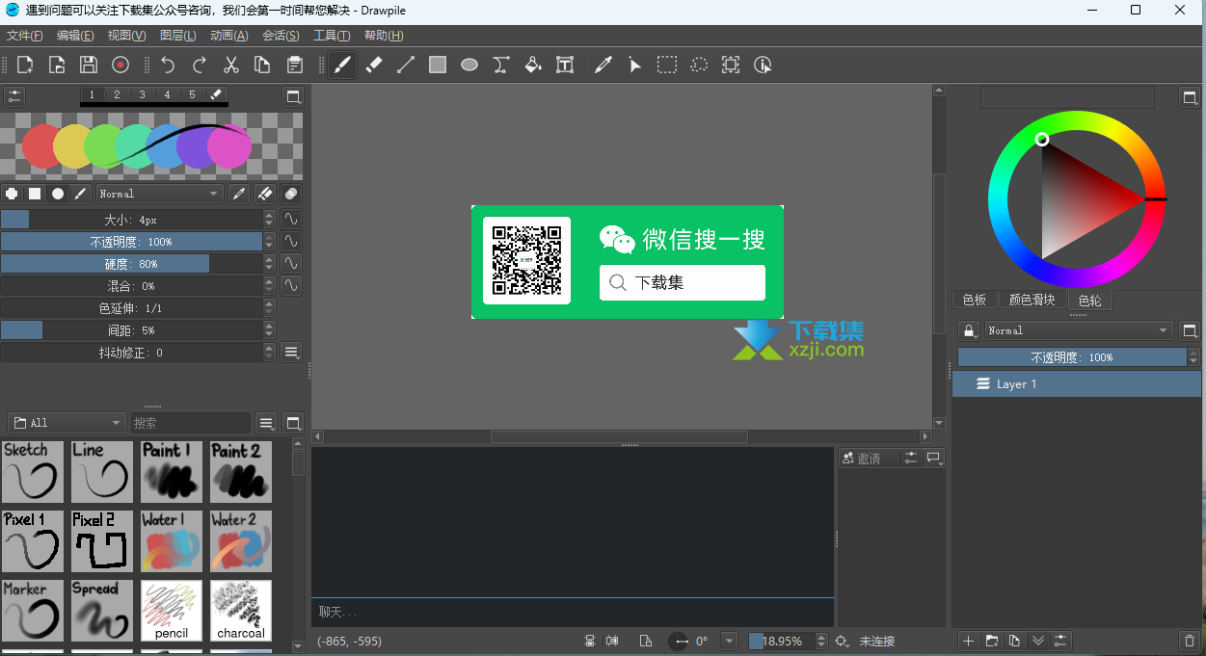Click the Open file toolbar icon
Screen dimensions: 1206x656
pos(57,65)
